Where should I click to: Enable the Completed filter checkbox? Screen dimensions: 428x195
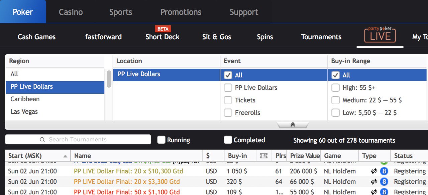coord(228,140)
